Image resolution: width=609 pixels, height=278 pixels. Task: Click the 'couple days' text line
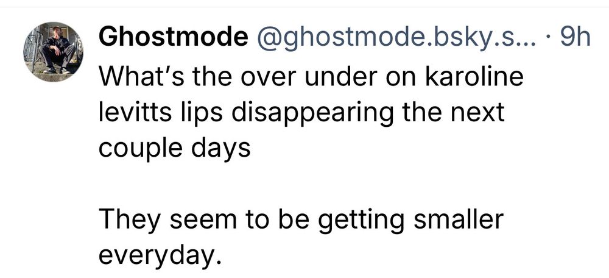174,149
